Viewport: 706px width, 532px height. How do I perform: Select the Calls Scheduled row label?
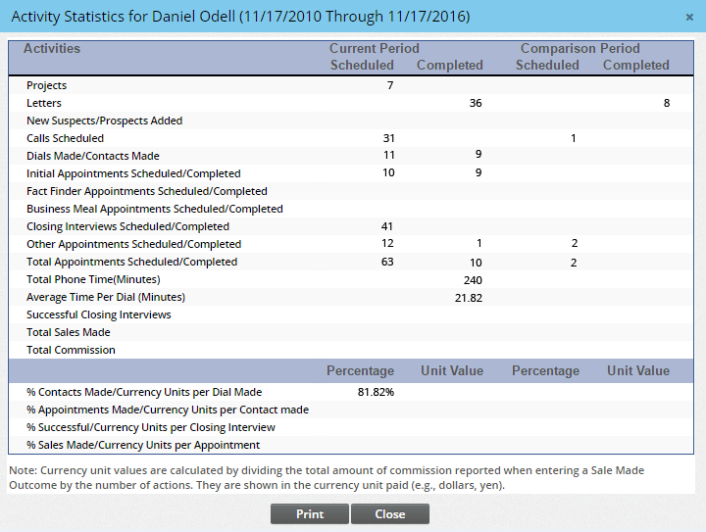65,139
